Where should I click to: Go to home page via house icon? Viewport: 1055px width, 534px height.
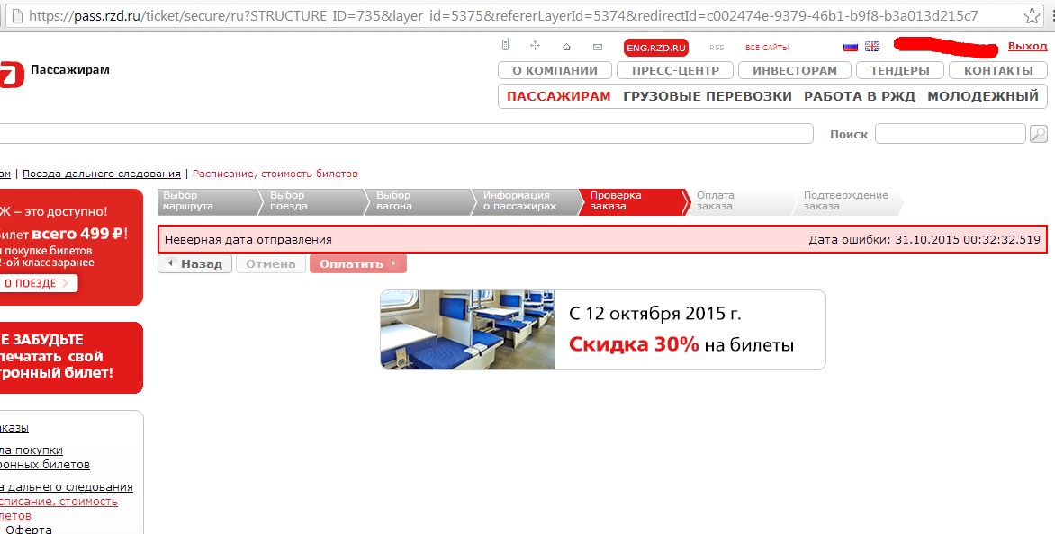pyautogui.click(x=566, y=47)
